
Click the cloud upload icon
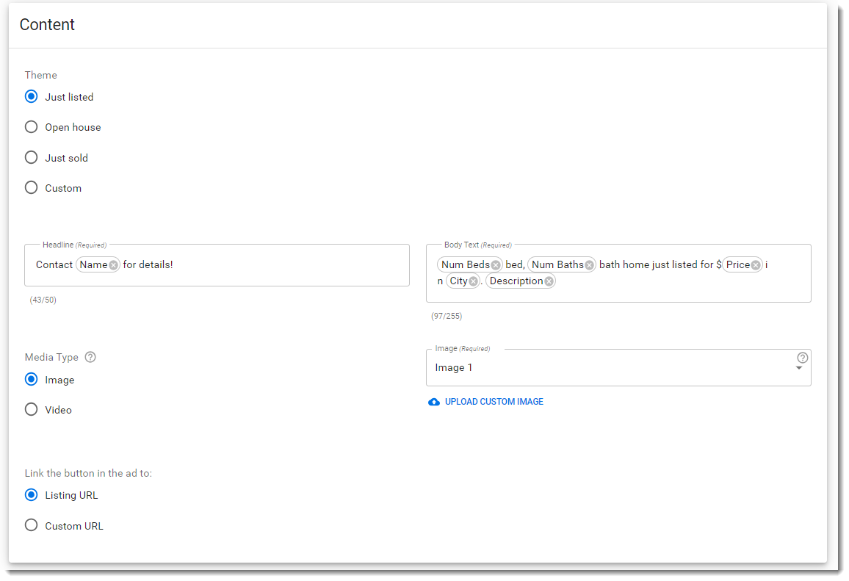[434, 402]
